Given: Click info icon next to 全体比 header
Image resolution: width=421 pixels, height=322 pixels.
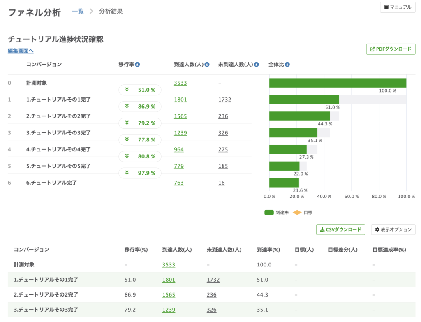Looking at the screenshot, I should pyautogui.click(x=287, y=65).
